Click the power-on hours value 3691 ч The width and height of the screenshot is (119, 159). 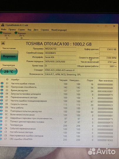(x=108, y=67)
